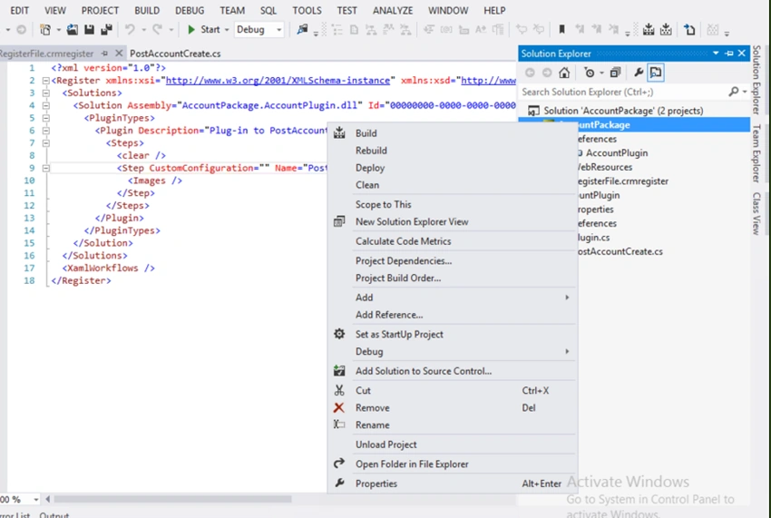
Task: Open the BUILD menu in menu bar
Action: coord(147,10)
